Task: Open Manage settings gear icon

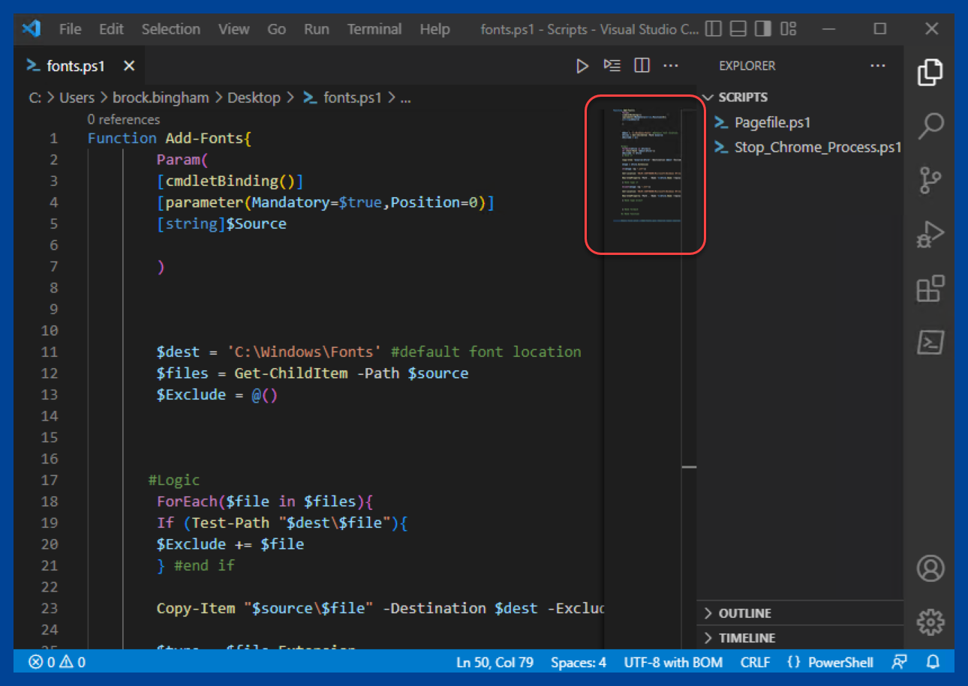Action: tap(930, 622)
